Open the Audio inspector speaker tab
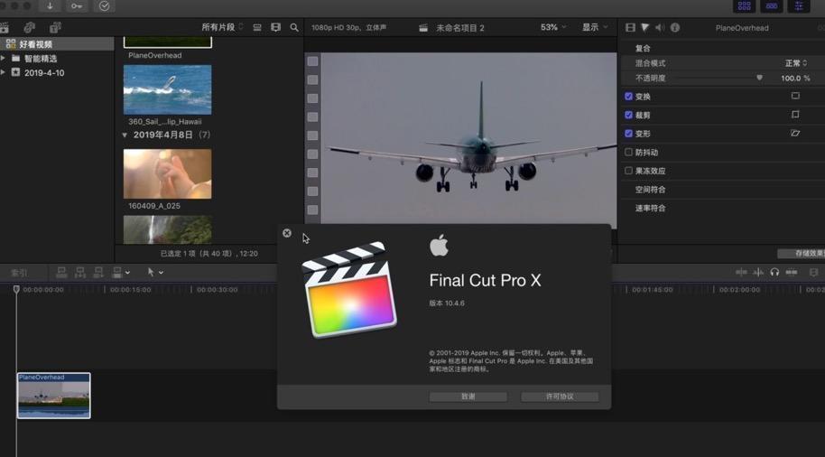Image resolution: width=825 pixels, height=457 pixels. click(660, 28)
